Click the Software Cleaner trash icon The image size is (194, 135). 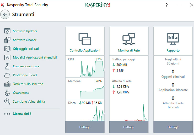pos(7,40)
